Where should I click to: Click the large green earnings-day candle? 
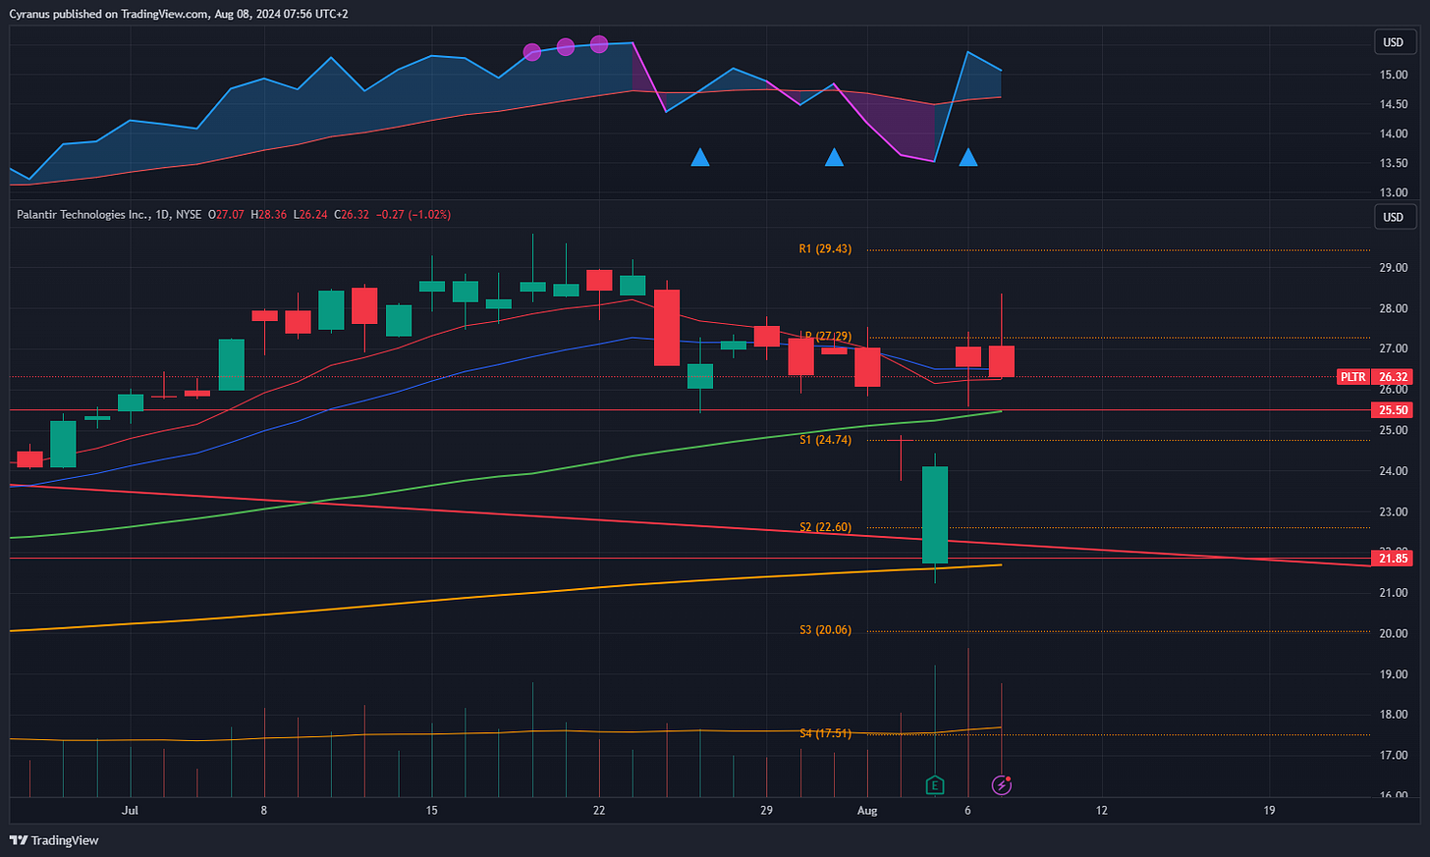935,514
